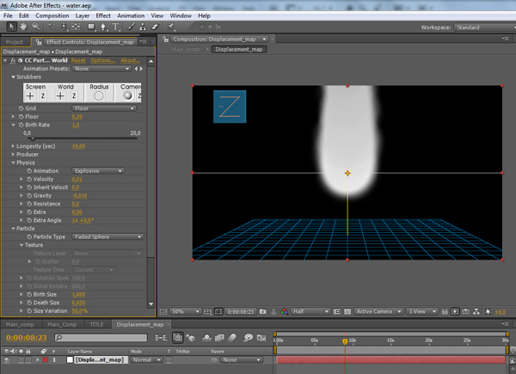Toggle fast previews button

click(x=455, y=311)
